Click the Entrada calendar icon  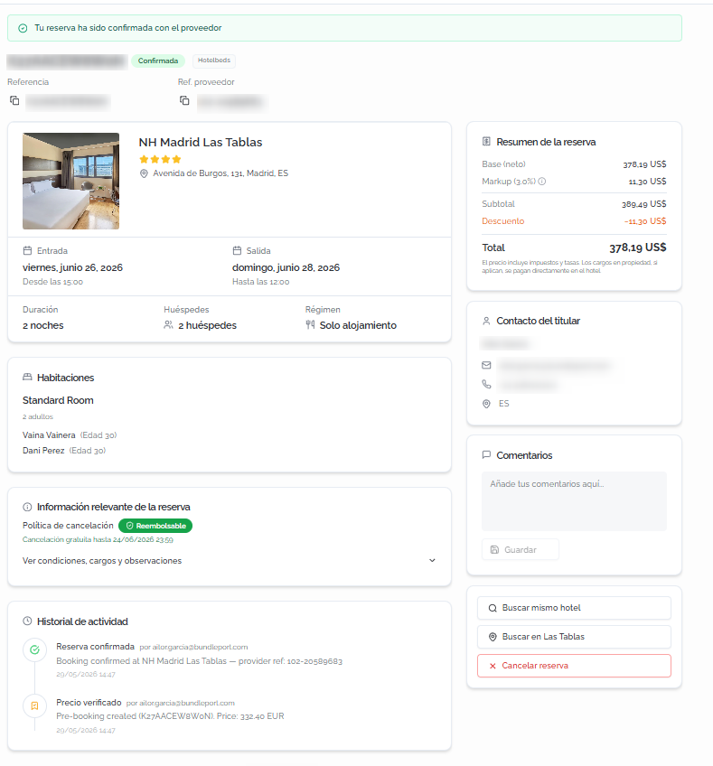tap(27, 250)
